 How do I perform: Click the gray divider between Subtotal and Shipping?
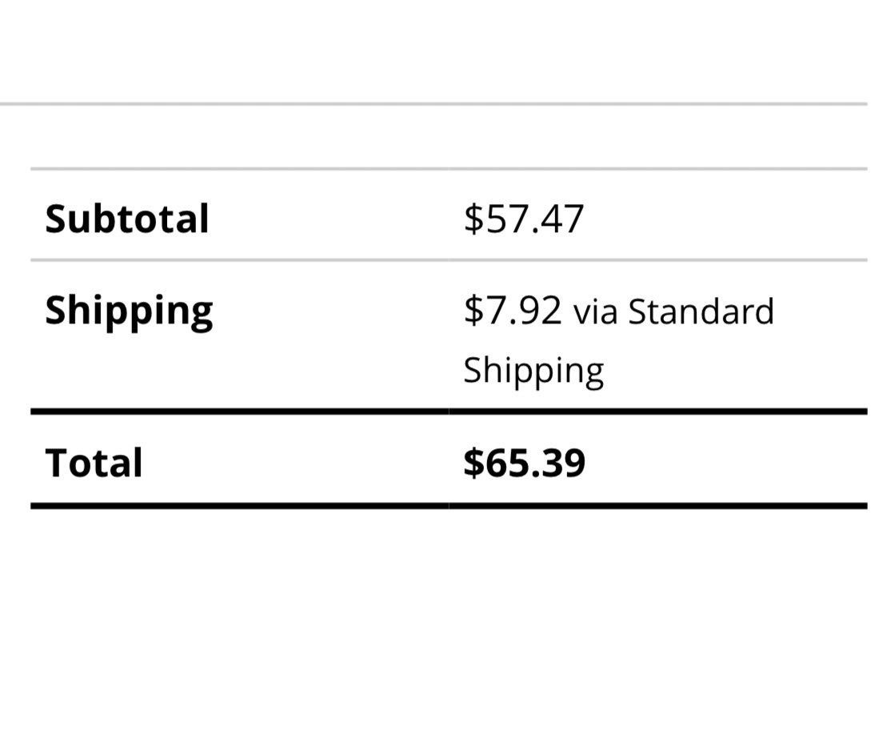449,260
